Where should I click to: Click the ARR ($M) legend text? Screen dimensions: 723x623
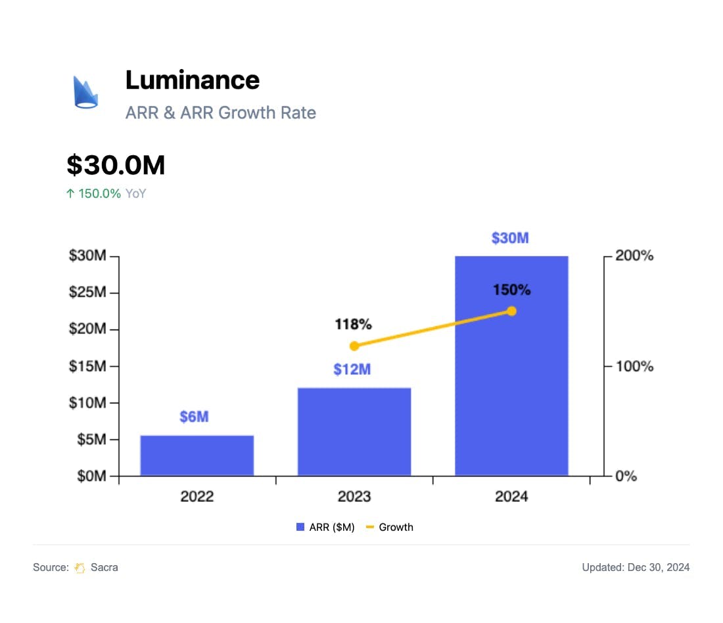tap(332, 528)
